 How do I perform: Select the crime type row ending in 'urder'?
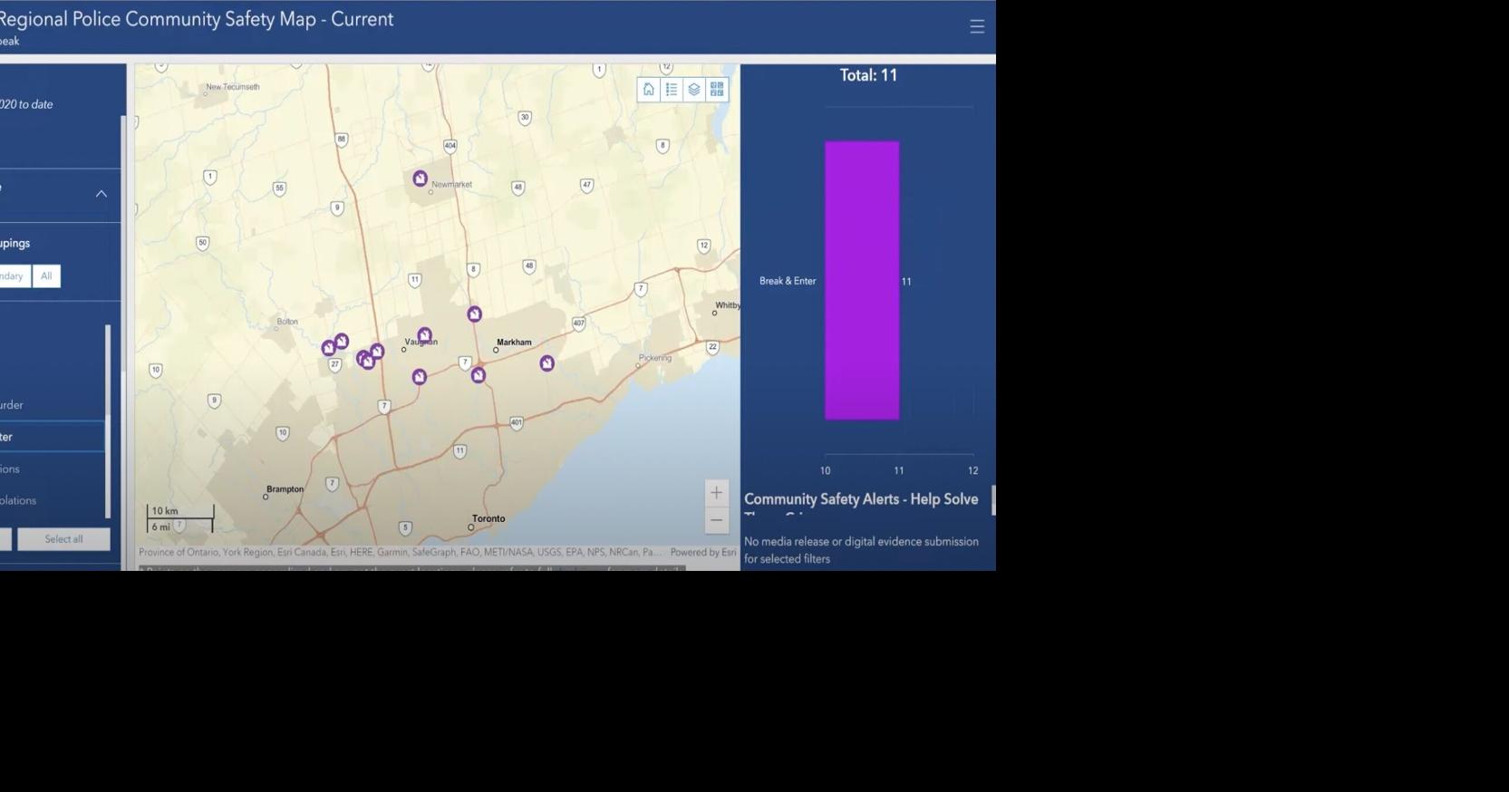(x=52, y=405)
